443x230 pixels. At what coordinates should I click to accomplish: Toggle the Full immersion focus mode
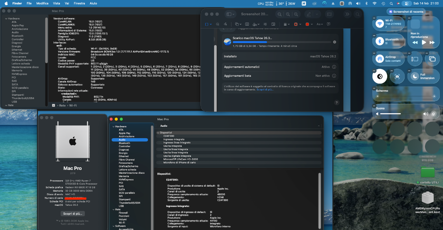(x=415, y=76)
